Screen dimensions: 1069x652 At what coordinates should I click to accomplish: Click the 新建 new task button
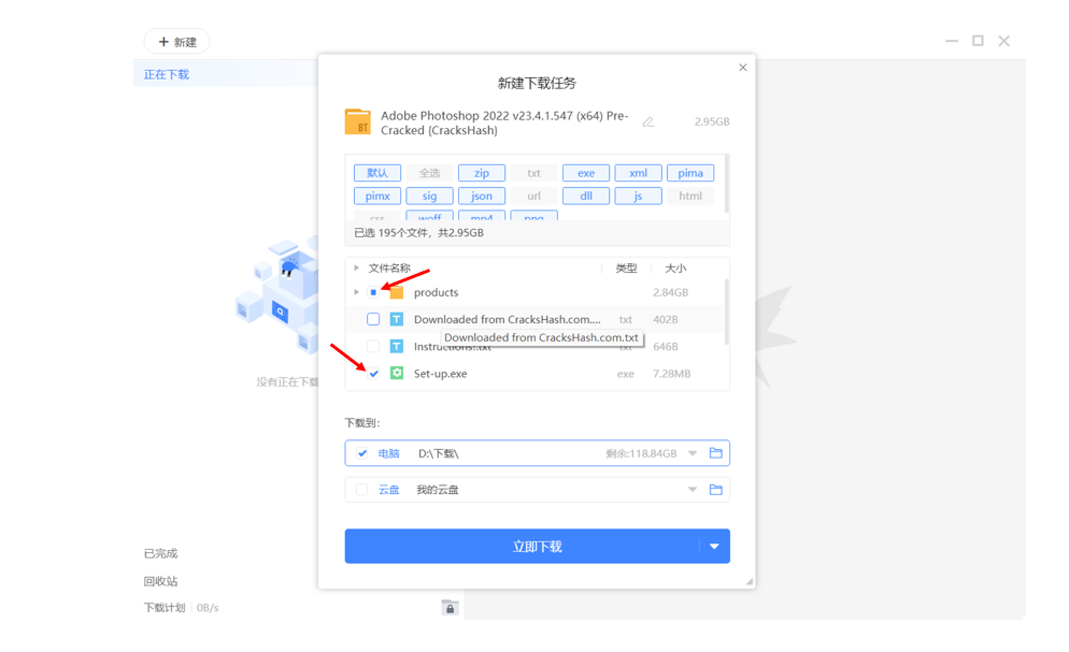(177, 42)
